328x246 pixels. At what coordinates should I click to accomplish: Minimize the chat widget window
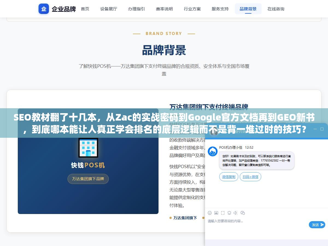pos(315,129)
